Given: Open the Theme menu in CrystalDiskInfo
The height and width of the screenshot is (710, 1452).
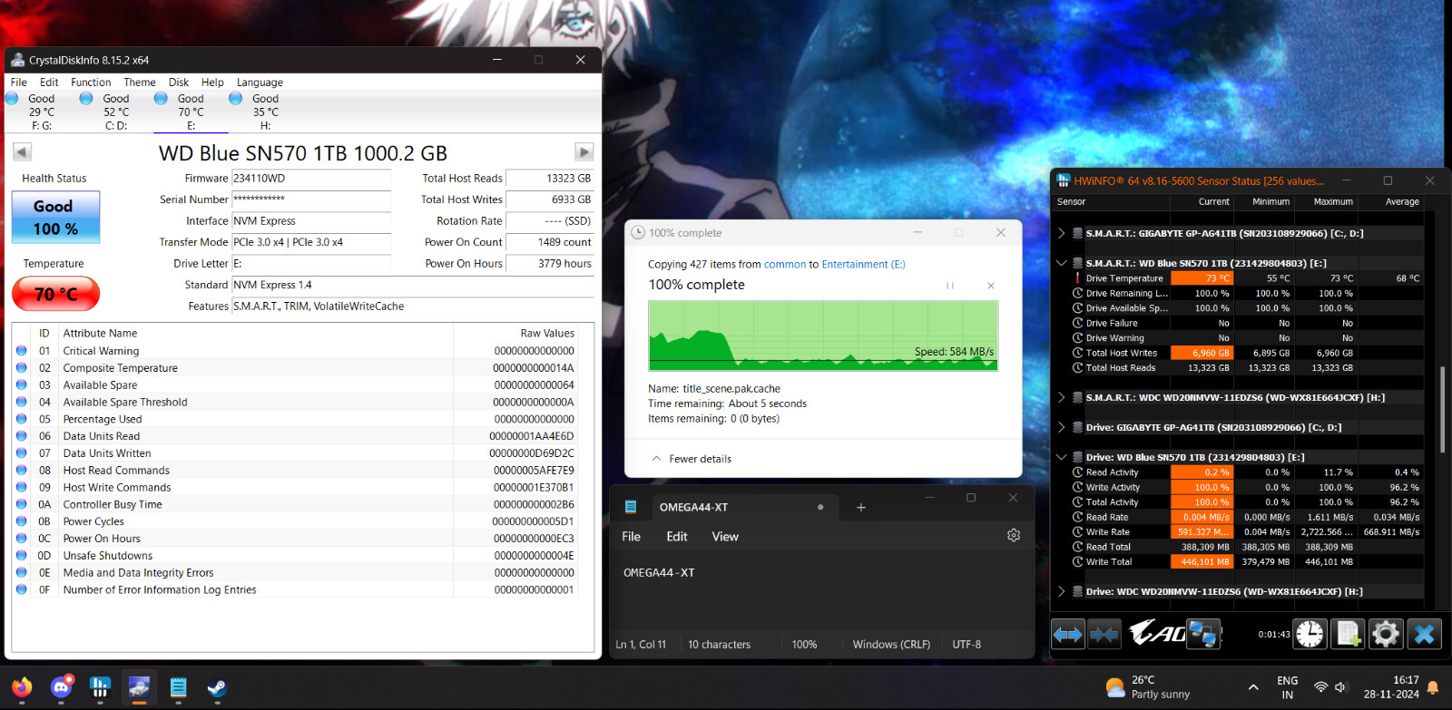Looking at the screenshot, I should click(140, 83).
